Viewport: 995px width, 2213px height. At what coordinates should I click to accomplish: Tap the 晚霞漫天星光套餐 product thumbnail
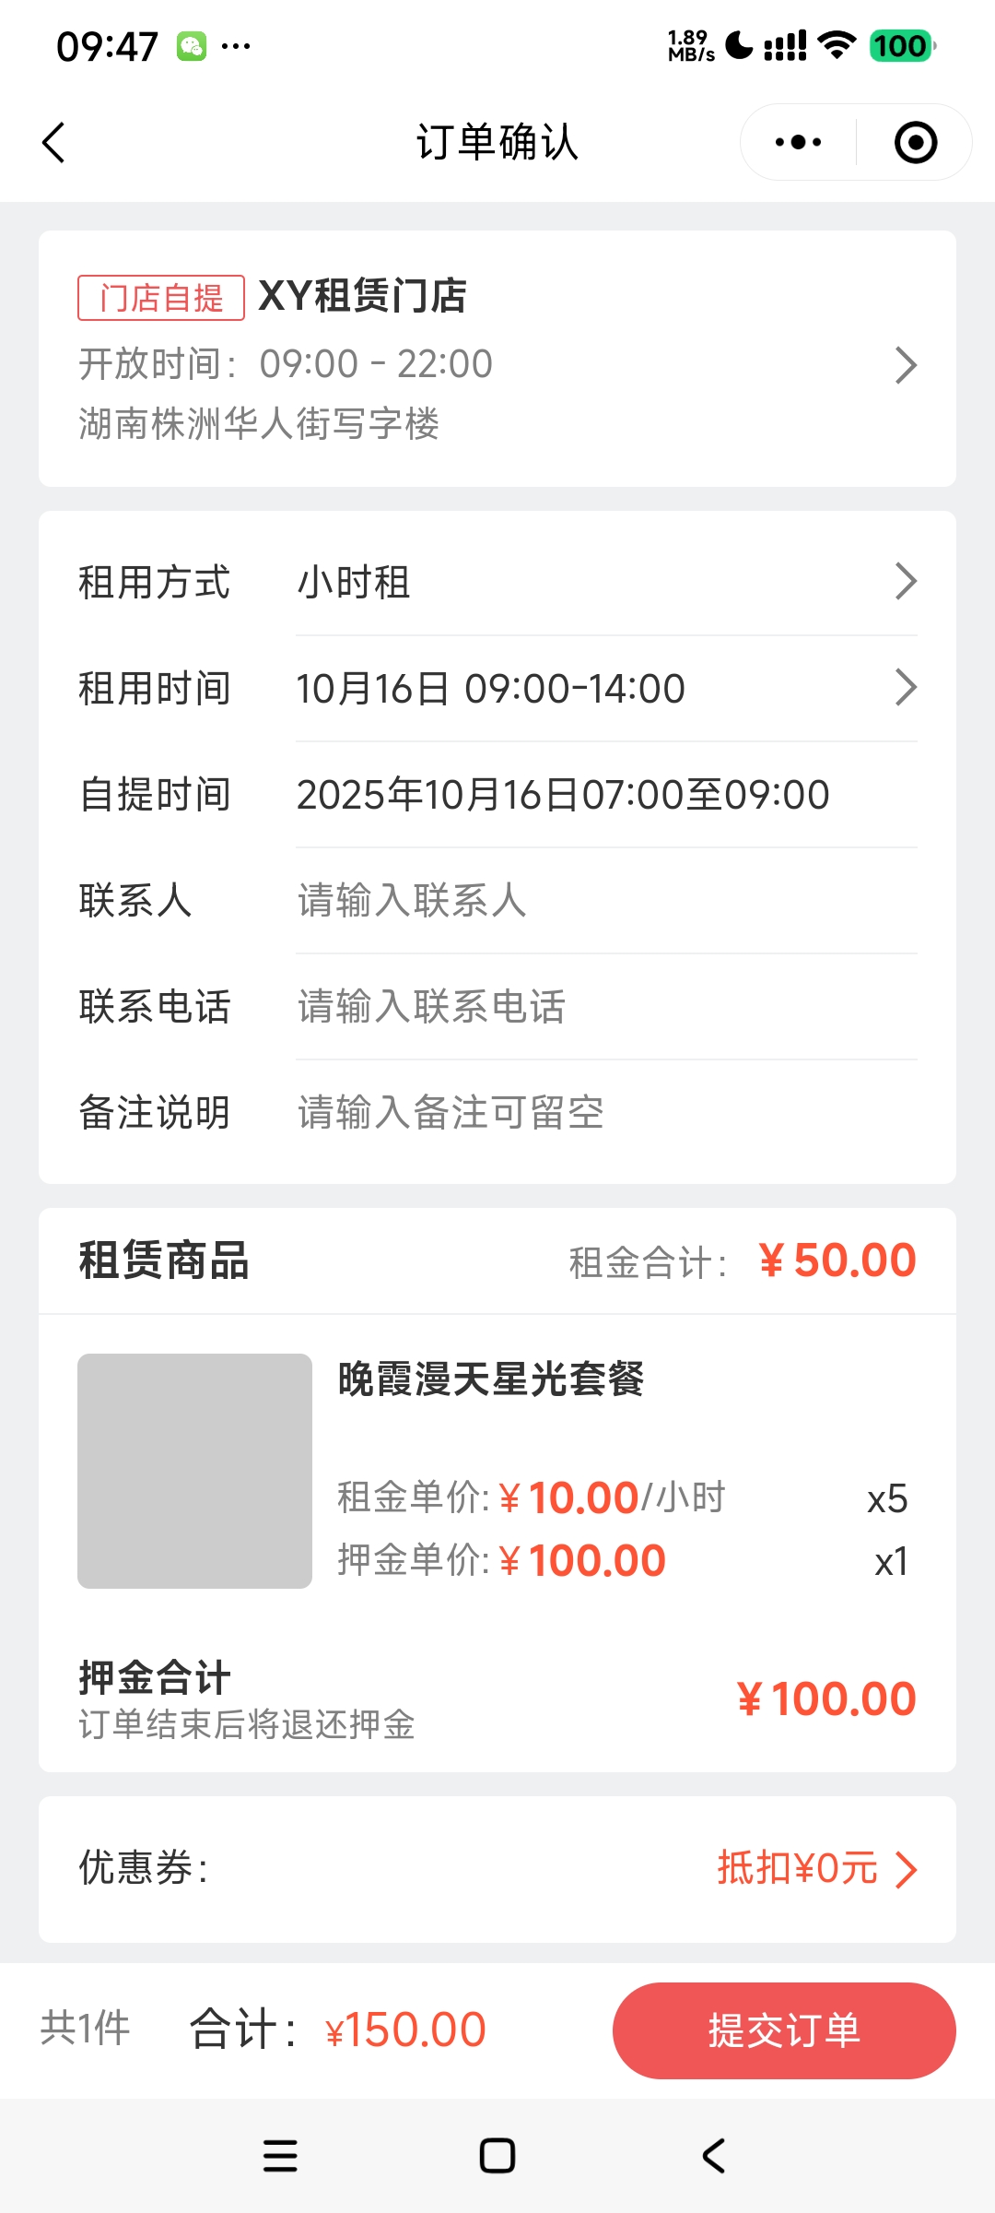[x=194, y=1471]
